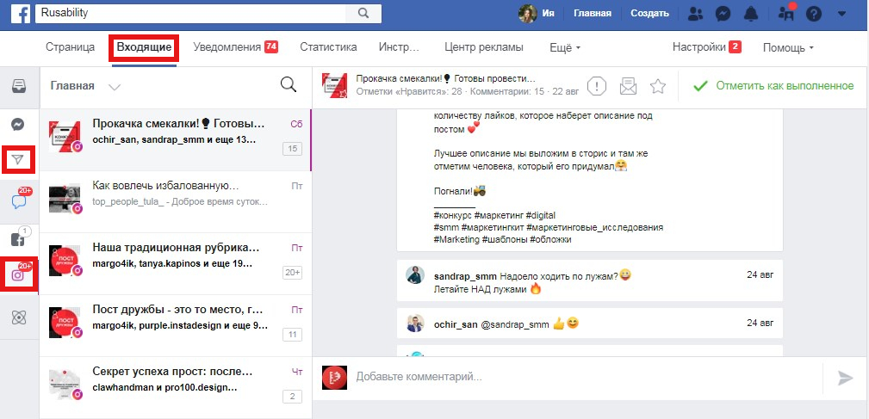Click the Создать link in the top bar

649,14
